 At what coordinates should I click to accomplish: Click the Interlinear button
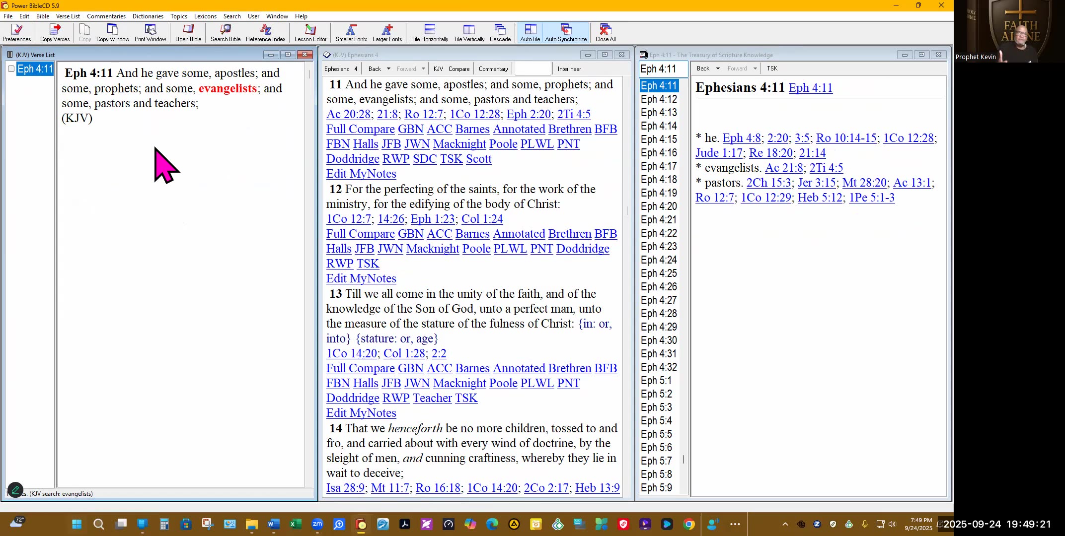click(569, 69)
